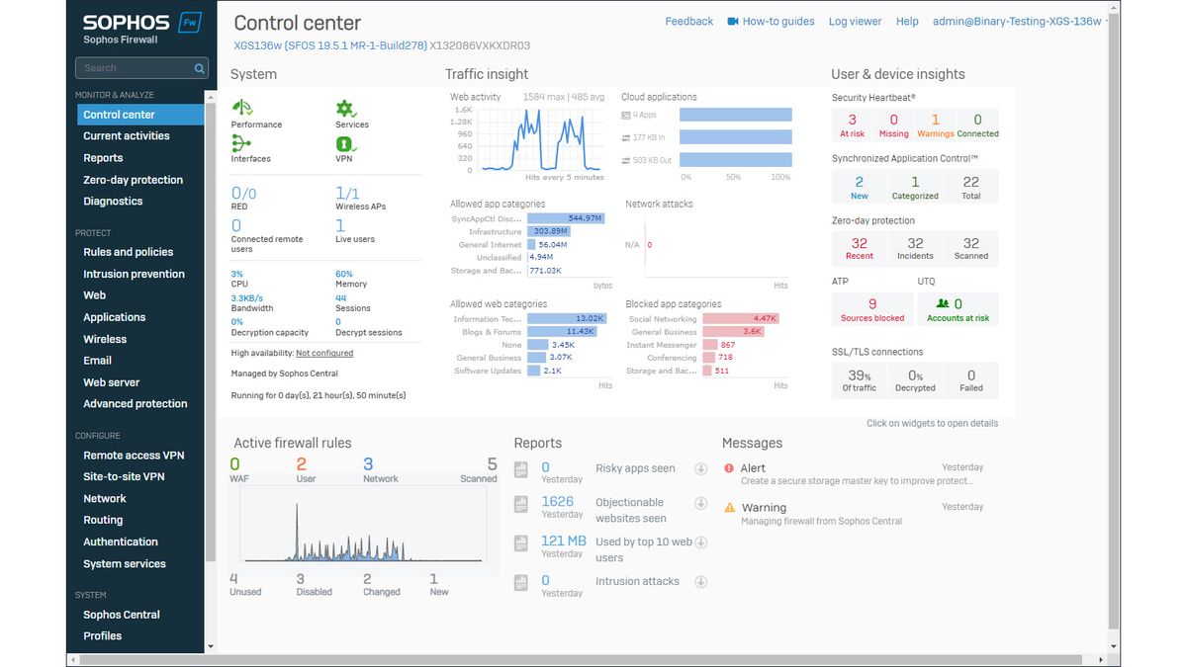The image size is (1187, 667).
Task: Click the red Alert icon in Messages
Action: pos(730,467)
